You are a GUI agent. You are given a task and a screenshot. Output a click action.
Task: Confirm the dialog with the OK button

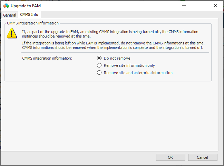[x=170, y=157]
